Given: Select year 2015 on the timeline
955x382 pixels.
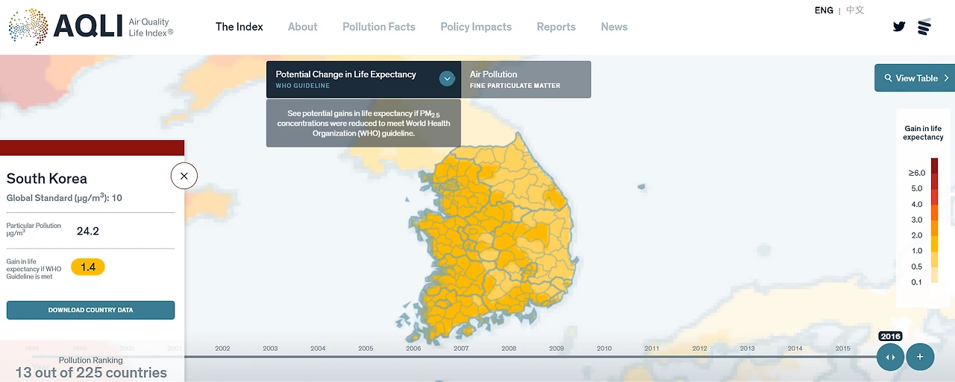Looking at the screenshot, I should click(x=842, y=348).
